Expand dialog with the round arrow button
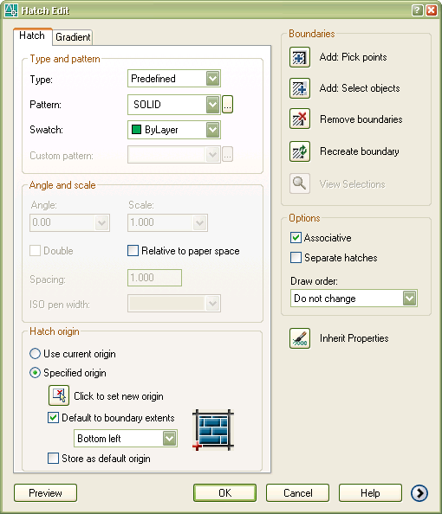The height and width of the screenshot is (514, 442). [419, 493]
